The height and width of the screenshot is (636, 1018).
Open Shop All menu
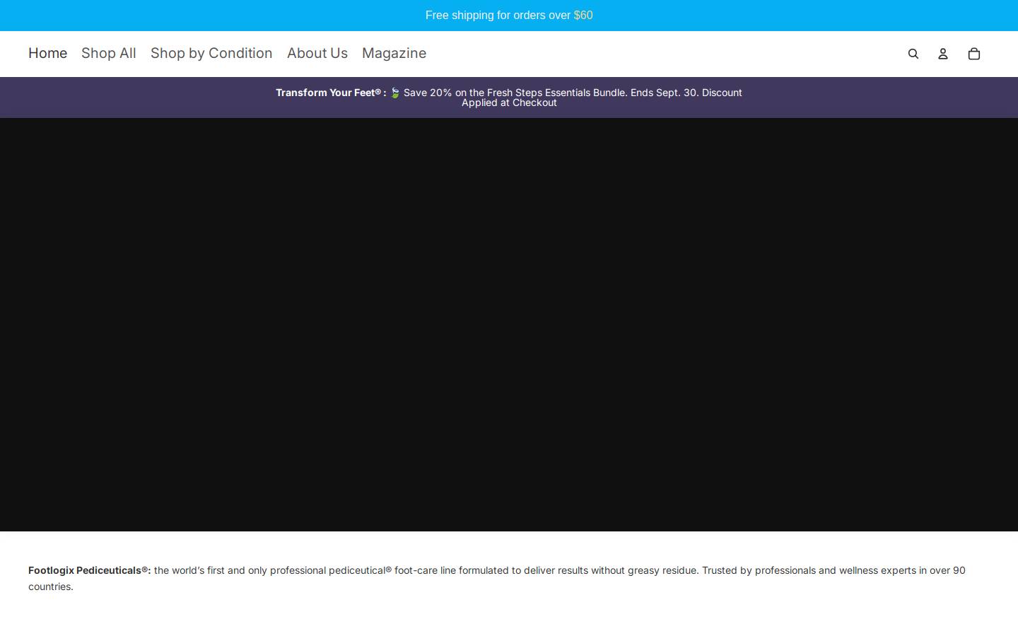click(x=109, y=53)
